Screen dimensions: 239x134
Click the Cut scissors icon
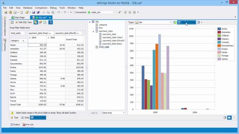pyautogui.click(x=44, y=12)
